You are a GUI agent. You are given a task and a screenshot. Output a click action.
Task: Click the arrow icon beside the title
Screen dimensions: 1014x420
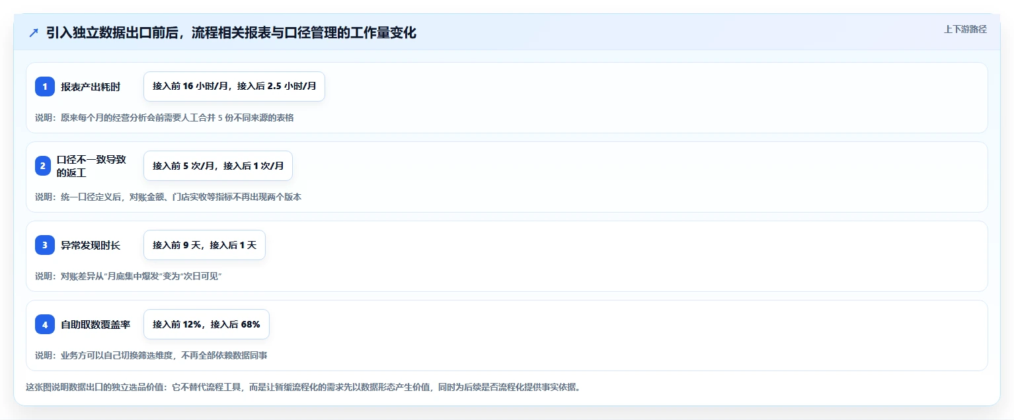click(x=34, y=33)
